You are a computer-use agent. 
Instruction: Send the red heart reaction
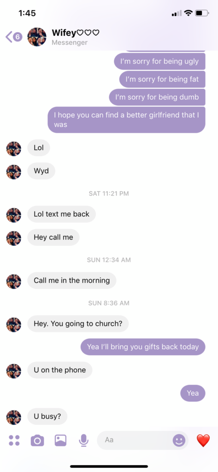(203, 440)
